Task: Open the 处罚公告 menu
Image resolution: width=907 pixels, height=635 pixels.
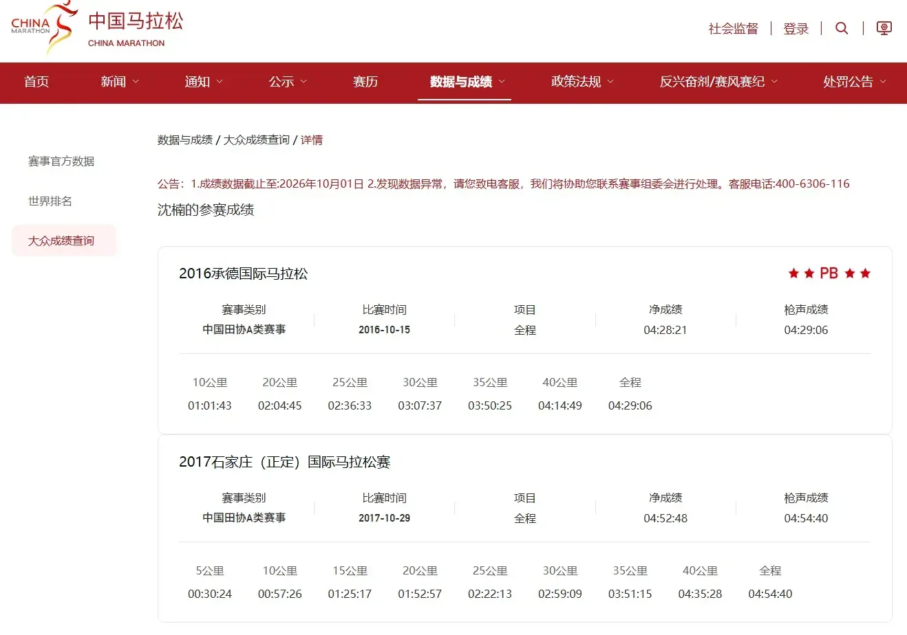Action: point(855,82)
